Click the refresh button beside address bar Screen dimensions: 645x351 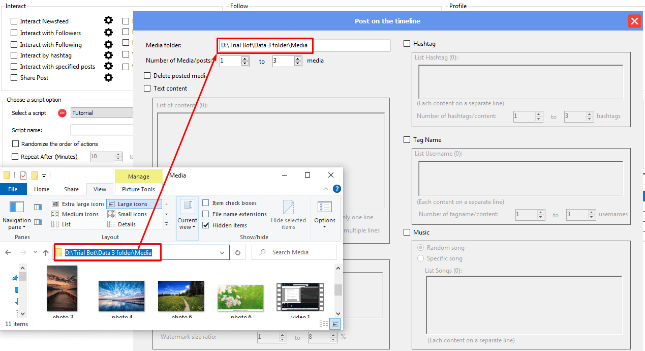pos(237,252)
